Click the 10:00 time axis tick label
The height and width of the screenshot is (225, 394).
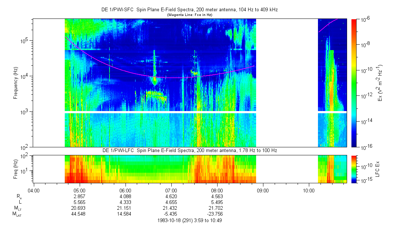tap(309, 190)
